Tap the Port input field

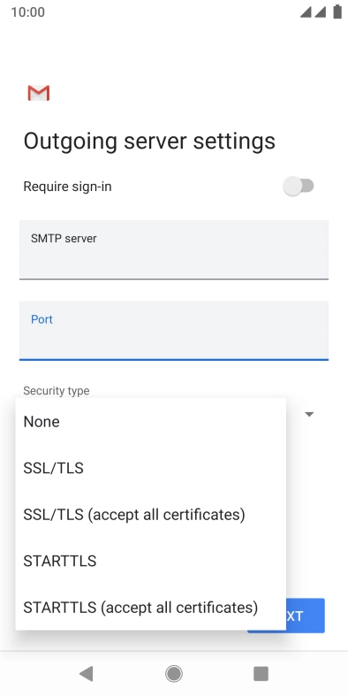click(x=174, y=331)
